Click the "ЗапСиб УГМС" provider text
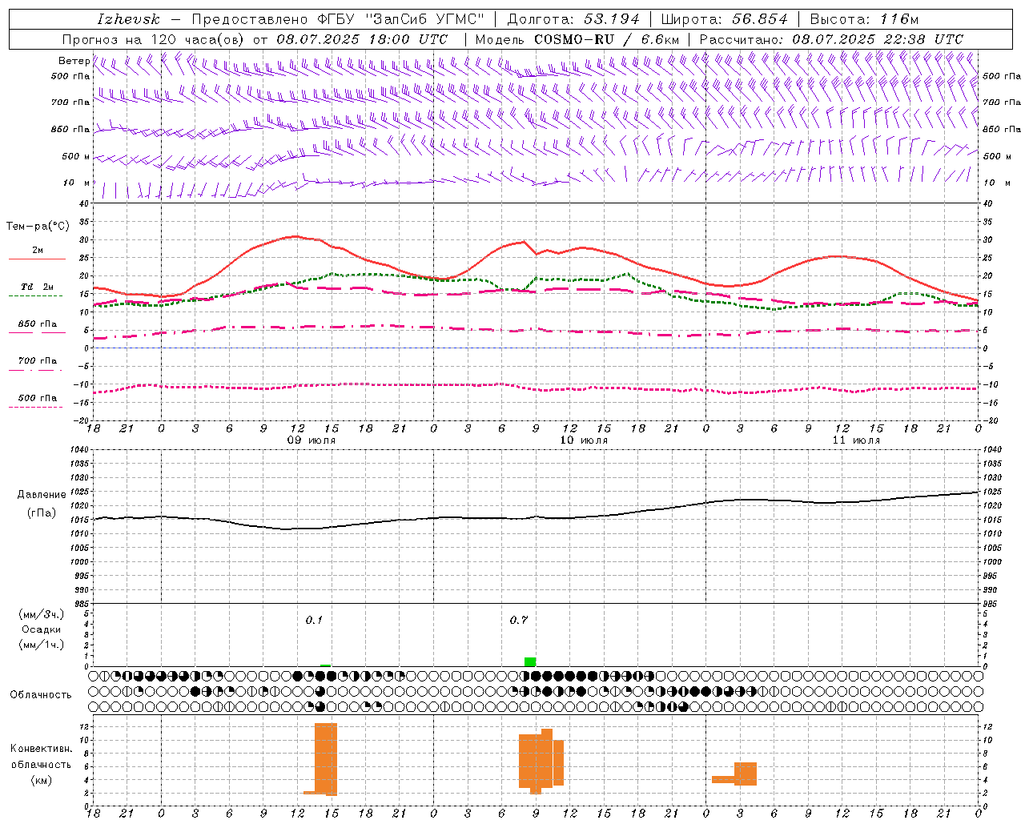 [424, 19]
